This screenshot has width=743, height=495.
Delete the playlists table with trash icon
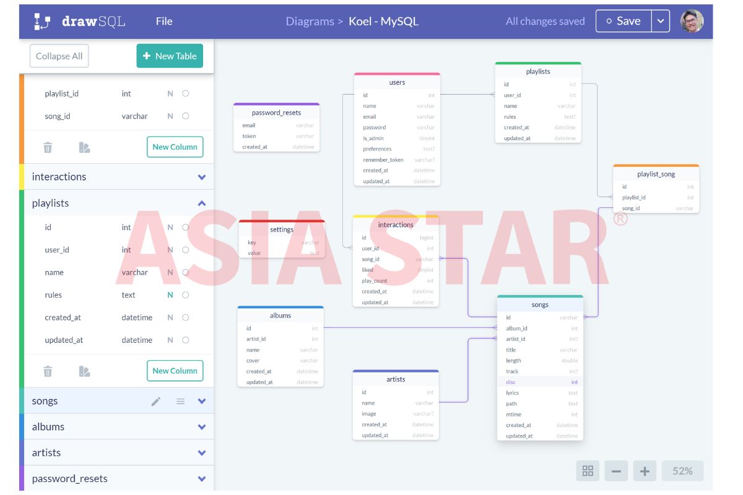(48, 371)
